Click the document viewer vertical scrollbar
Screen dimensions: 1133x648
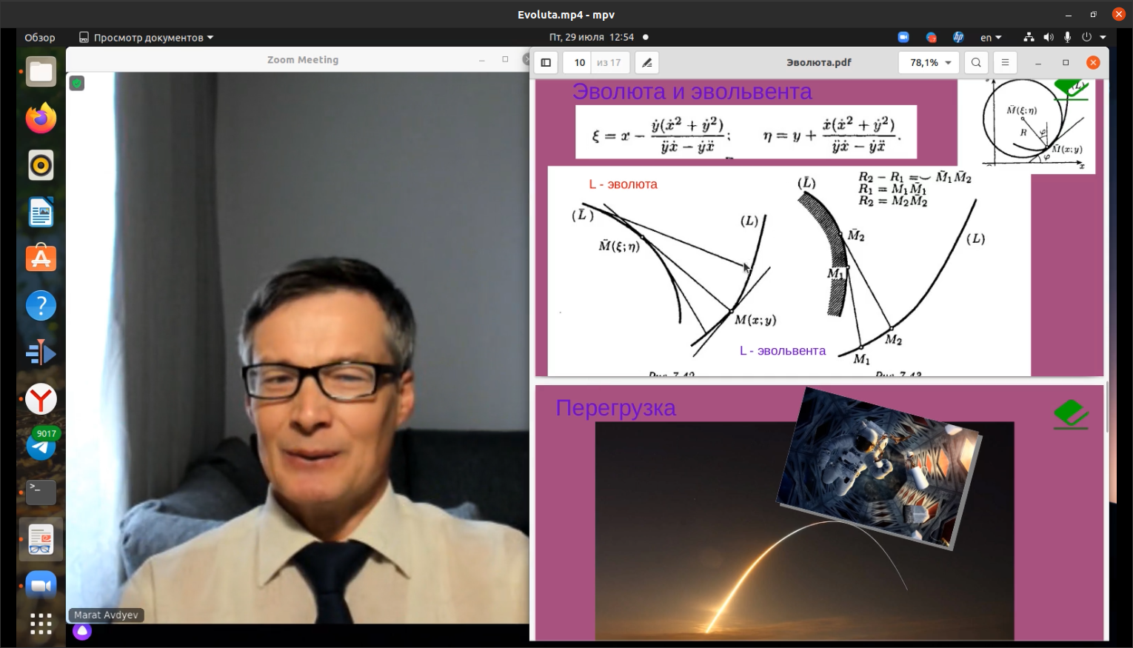pyautogui.click(x=1106, y=407)
